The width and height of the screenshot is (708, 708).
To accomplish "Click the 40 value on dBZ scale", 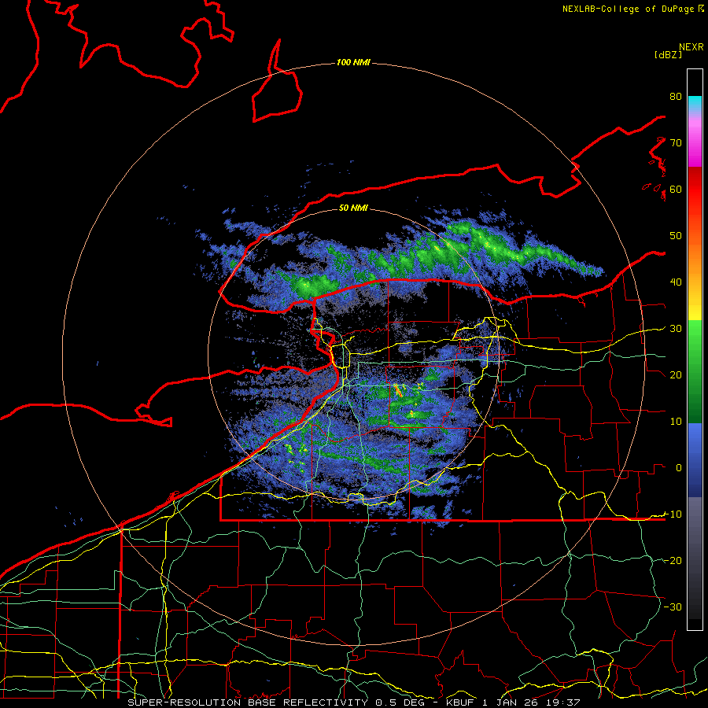I will [676, 282].
